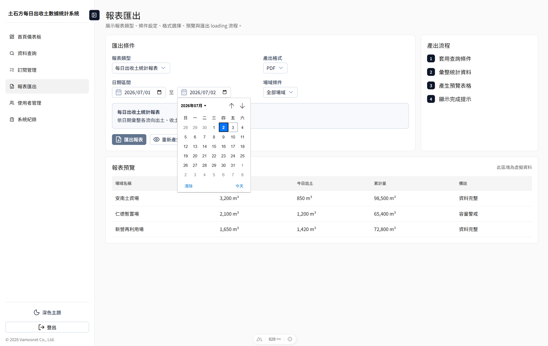Viewport: 548px width, 346px height.
Task: Open 首頁儀表板 in the sidebar
Action: click(47, 37)
